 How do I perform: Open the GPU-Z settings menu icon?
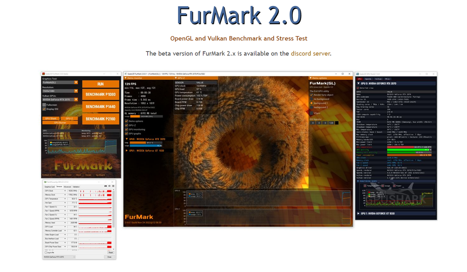click(113, 186)
